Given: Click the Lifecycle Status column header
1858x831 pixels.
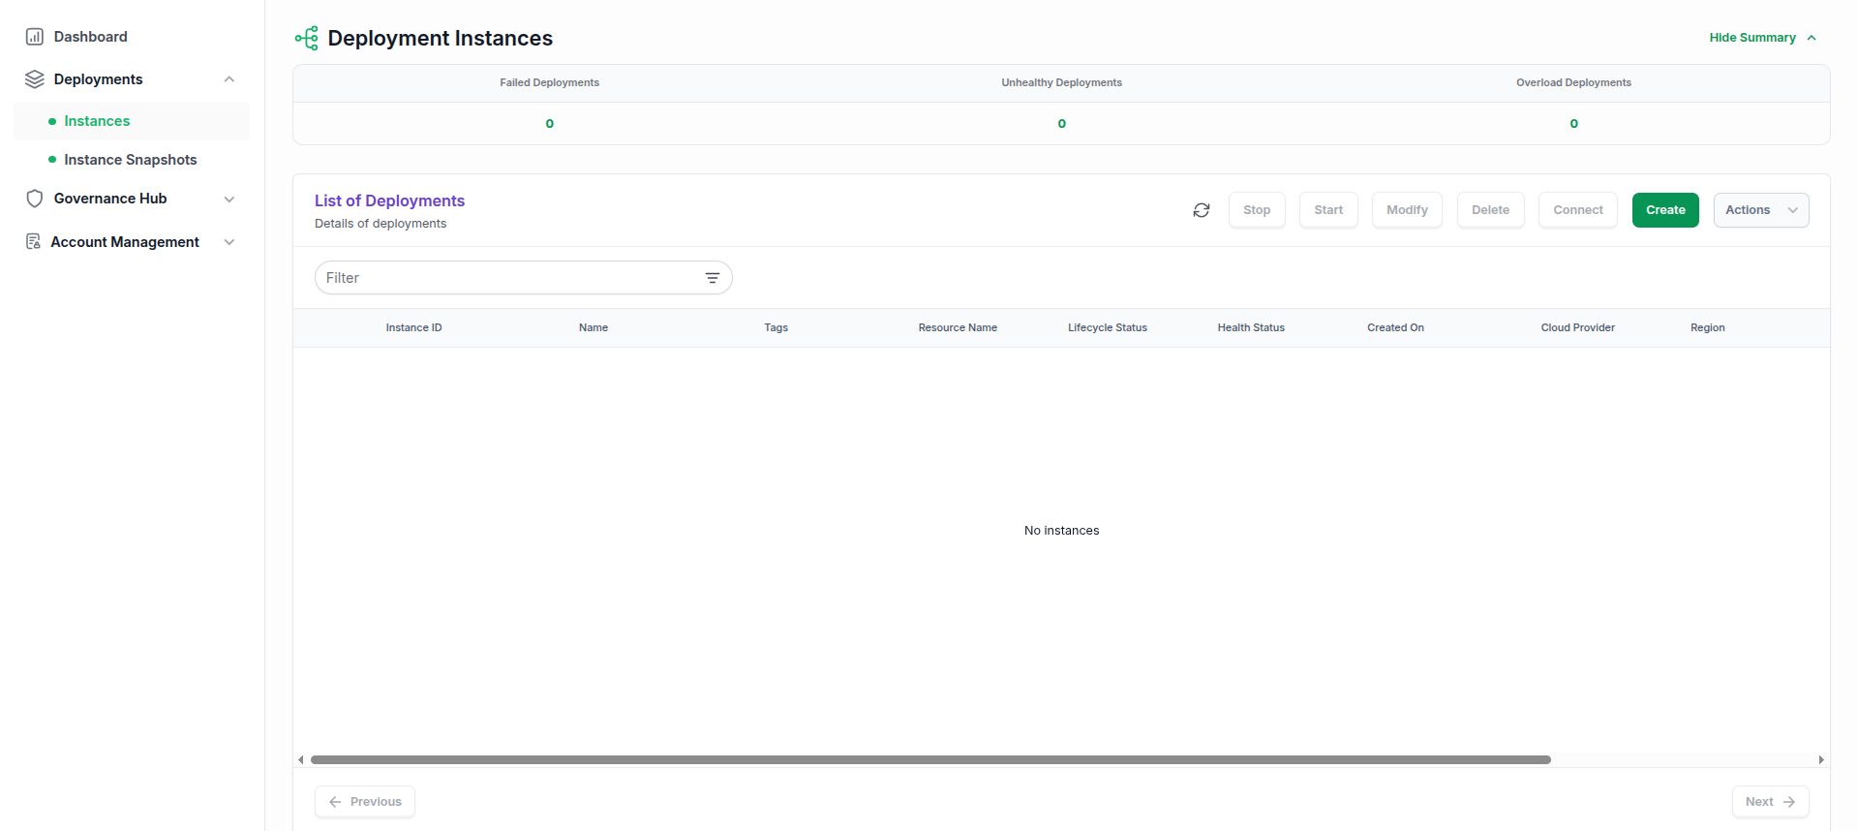Looking at the screenshot, I should [1108, 328].
